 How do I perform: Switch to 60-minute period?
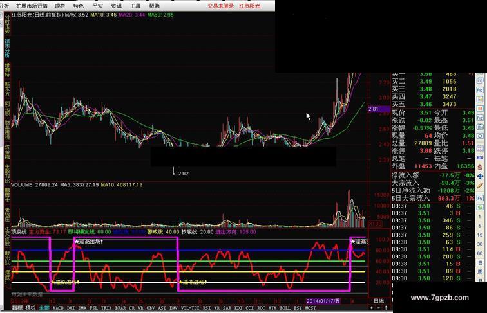coord(480,253)
